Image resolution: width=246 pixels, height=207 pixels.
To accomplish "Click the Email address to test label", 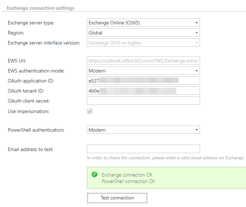I will (31, 149).
